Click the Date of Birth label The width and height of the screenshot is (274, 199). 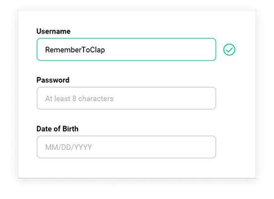57,129
